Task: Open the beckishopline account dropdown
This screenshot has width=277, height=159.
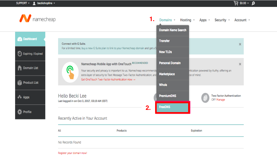Action: tap(46, 3)
